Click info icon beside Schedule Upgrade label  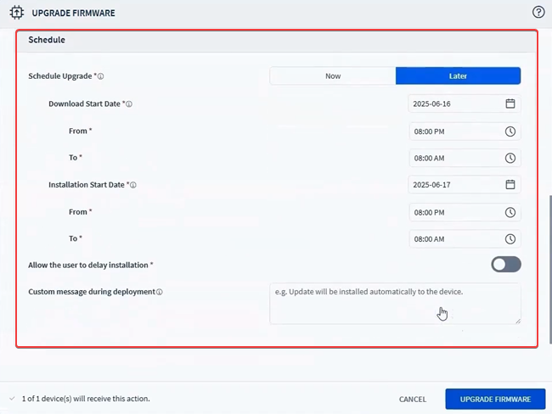click(x=100, y=76)
